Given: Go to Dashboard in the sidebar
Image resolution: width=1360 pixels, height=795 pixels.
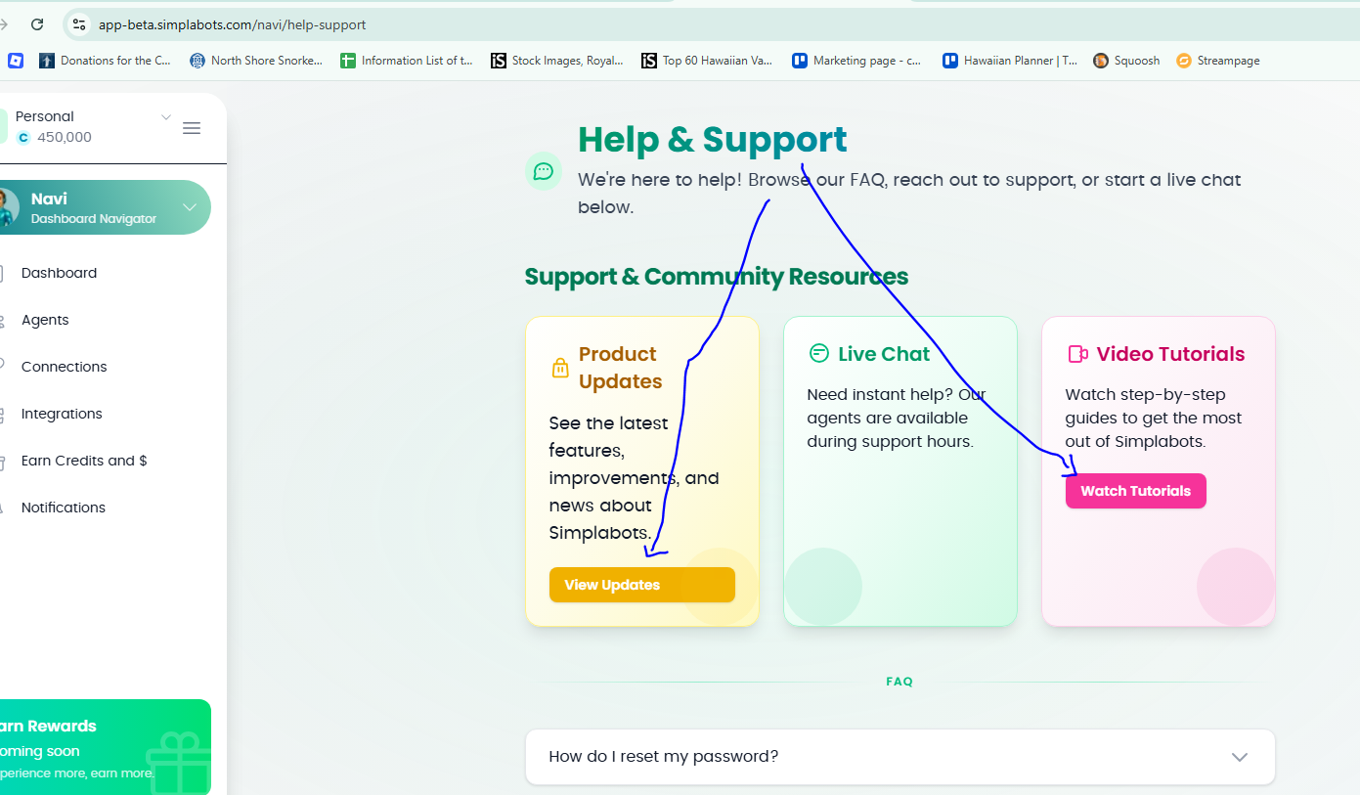Looking at the screenshot, I should coord(59,273).
